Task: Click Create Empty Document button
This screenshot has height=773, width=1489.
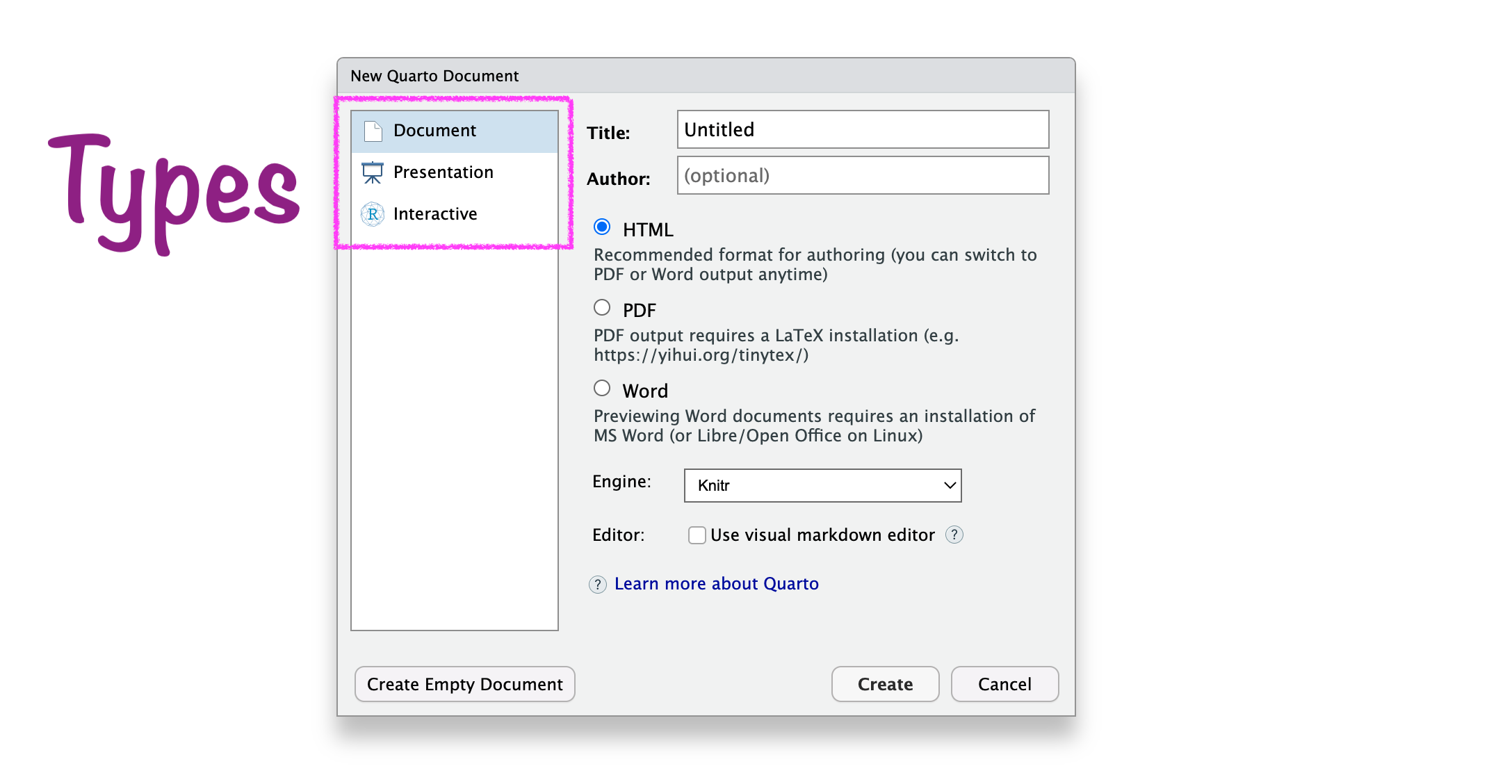Action: tap(464, 684)
